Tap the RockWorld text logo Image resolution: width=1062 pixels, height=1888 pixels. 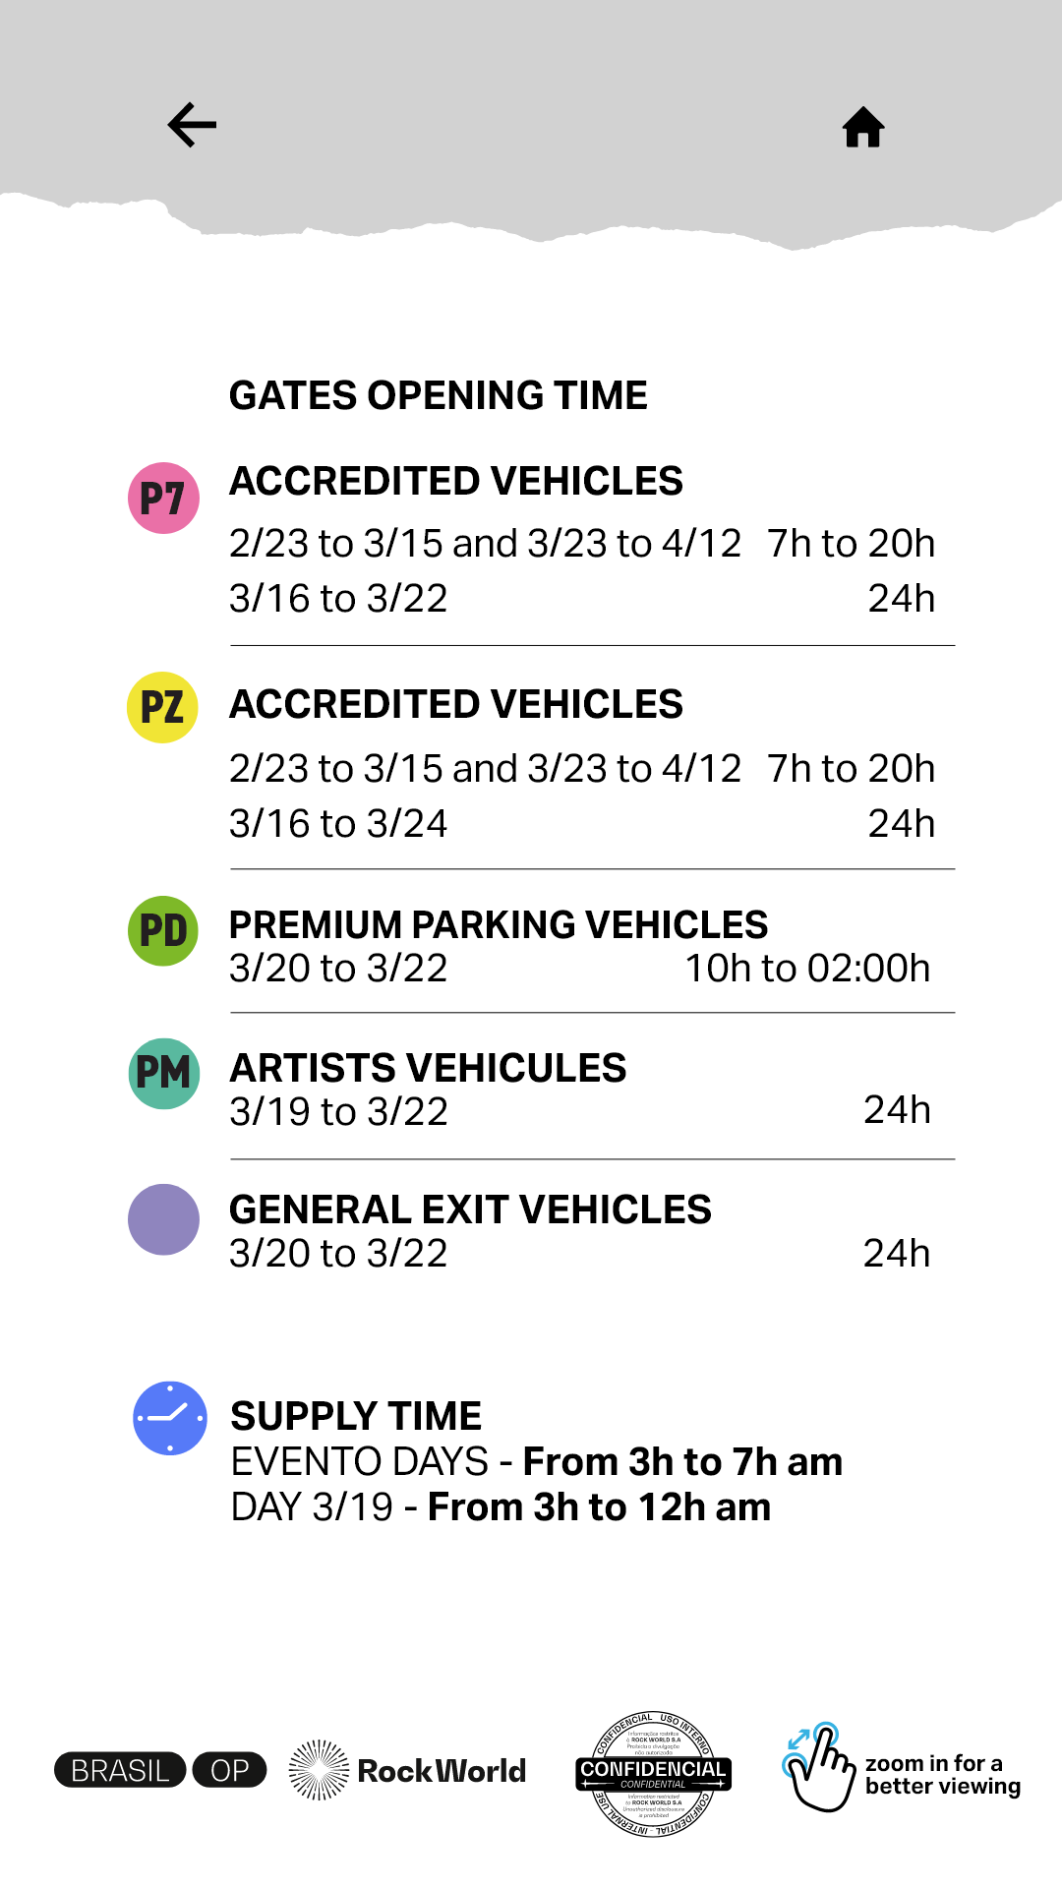point(442,1771)
